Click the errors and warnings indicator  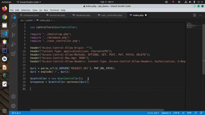tap(16, 113)
